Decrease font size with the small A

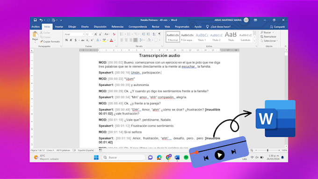pyautogui.click(x=100, y=34)
